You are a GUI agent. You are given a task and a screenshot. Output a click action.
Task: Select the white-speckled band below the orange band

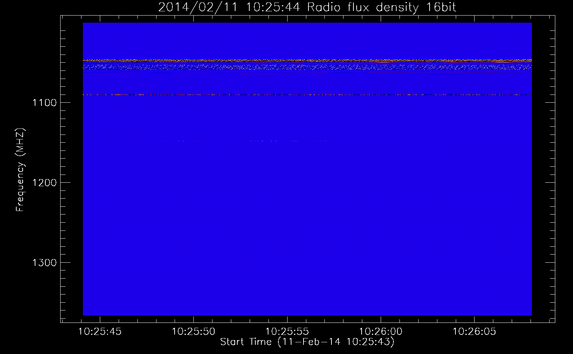pos(307,66)
